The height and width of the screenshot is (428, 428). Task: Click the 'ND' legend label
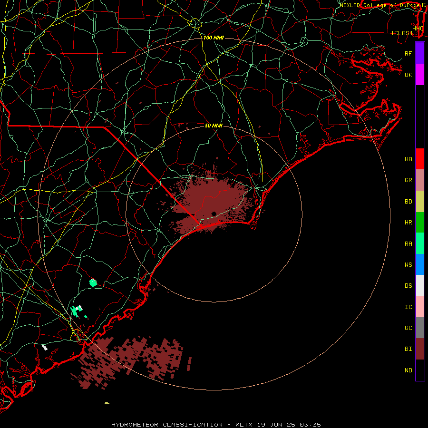(408, 370)
